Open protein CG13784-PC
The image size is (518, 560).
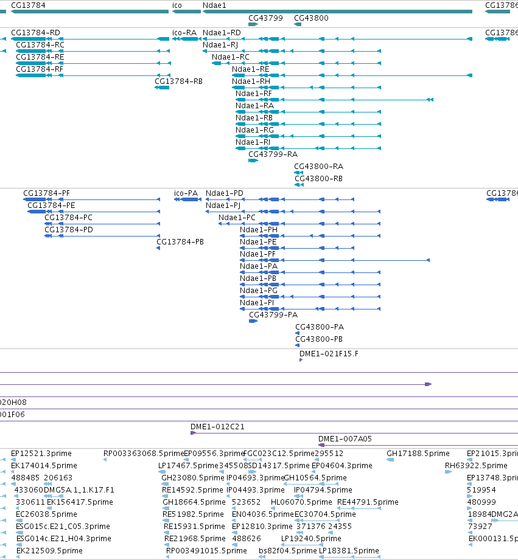click(x=68, y=217)
